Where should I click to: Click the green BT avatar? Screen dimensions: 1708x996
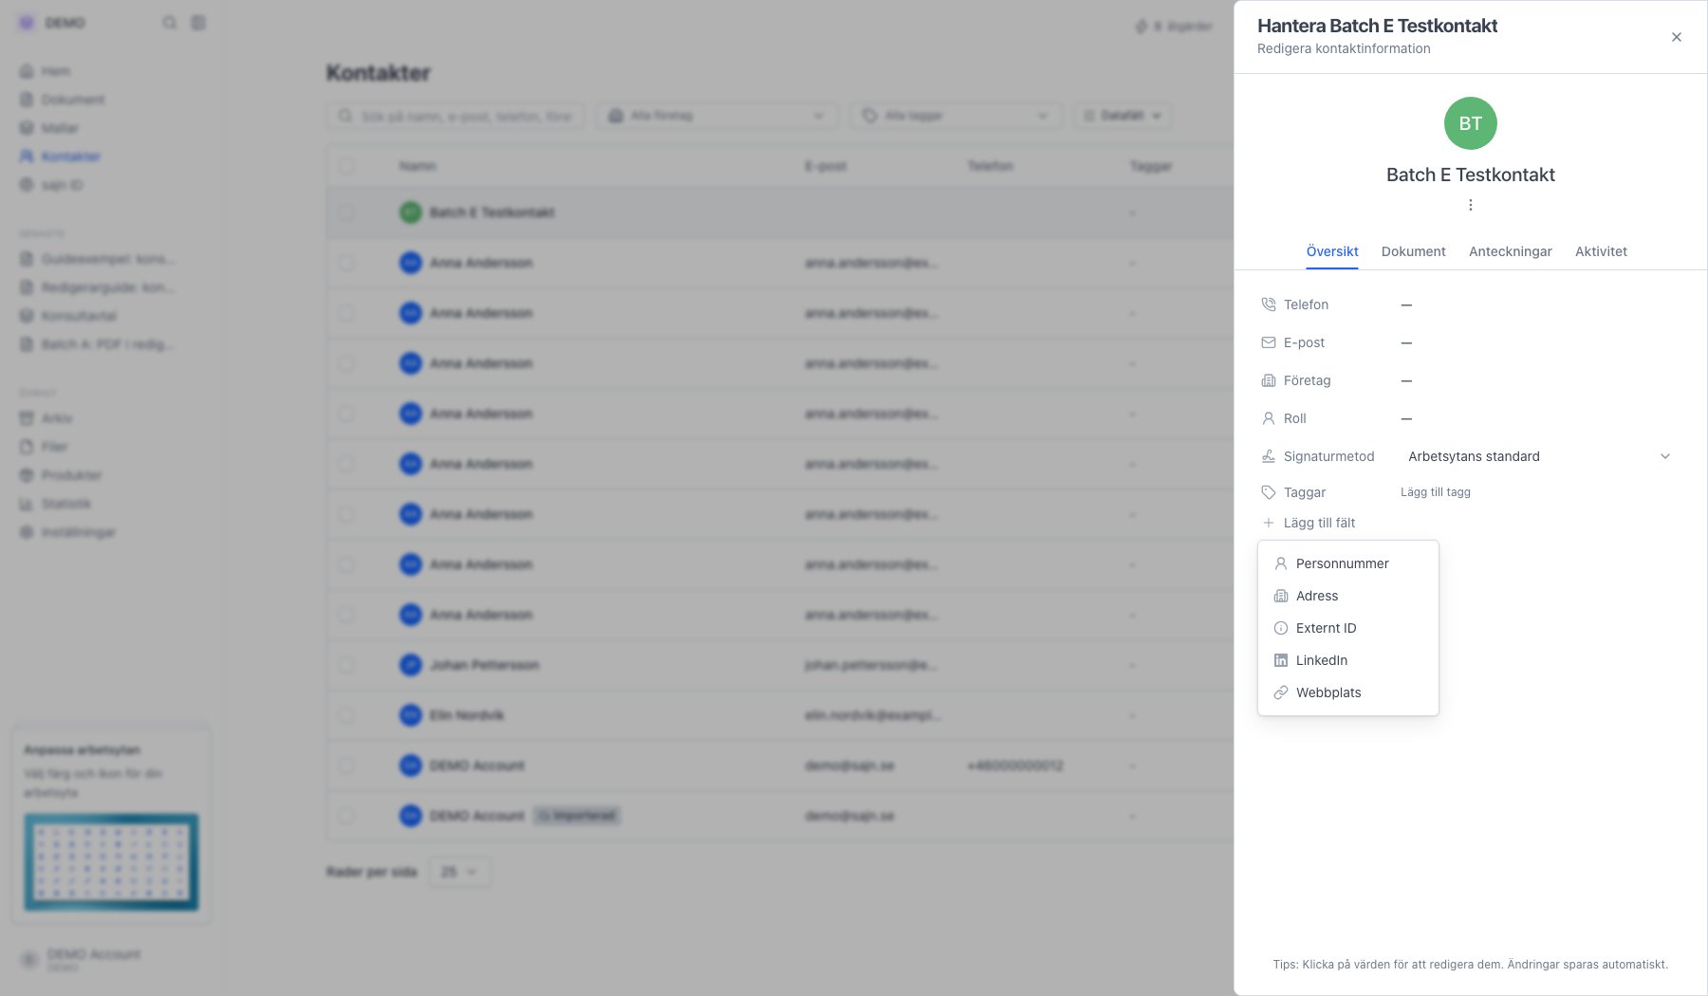pyautogui.click(x=1470, y=123)
